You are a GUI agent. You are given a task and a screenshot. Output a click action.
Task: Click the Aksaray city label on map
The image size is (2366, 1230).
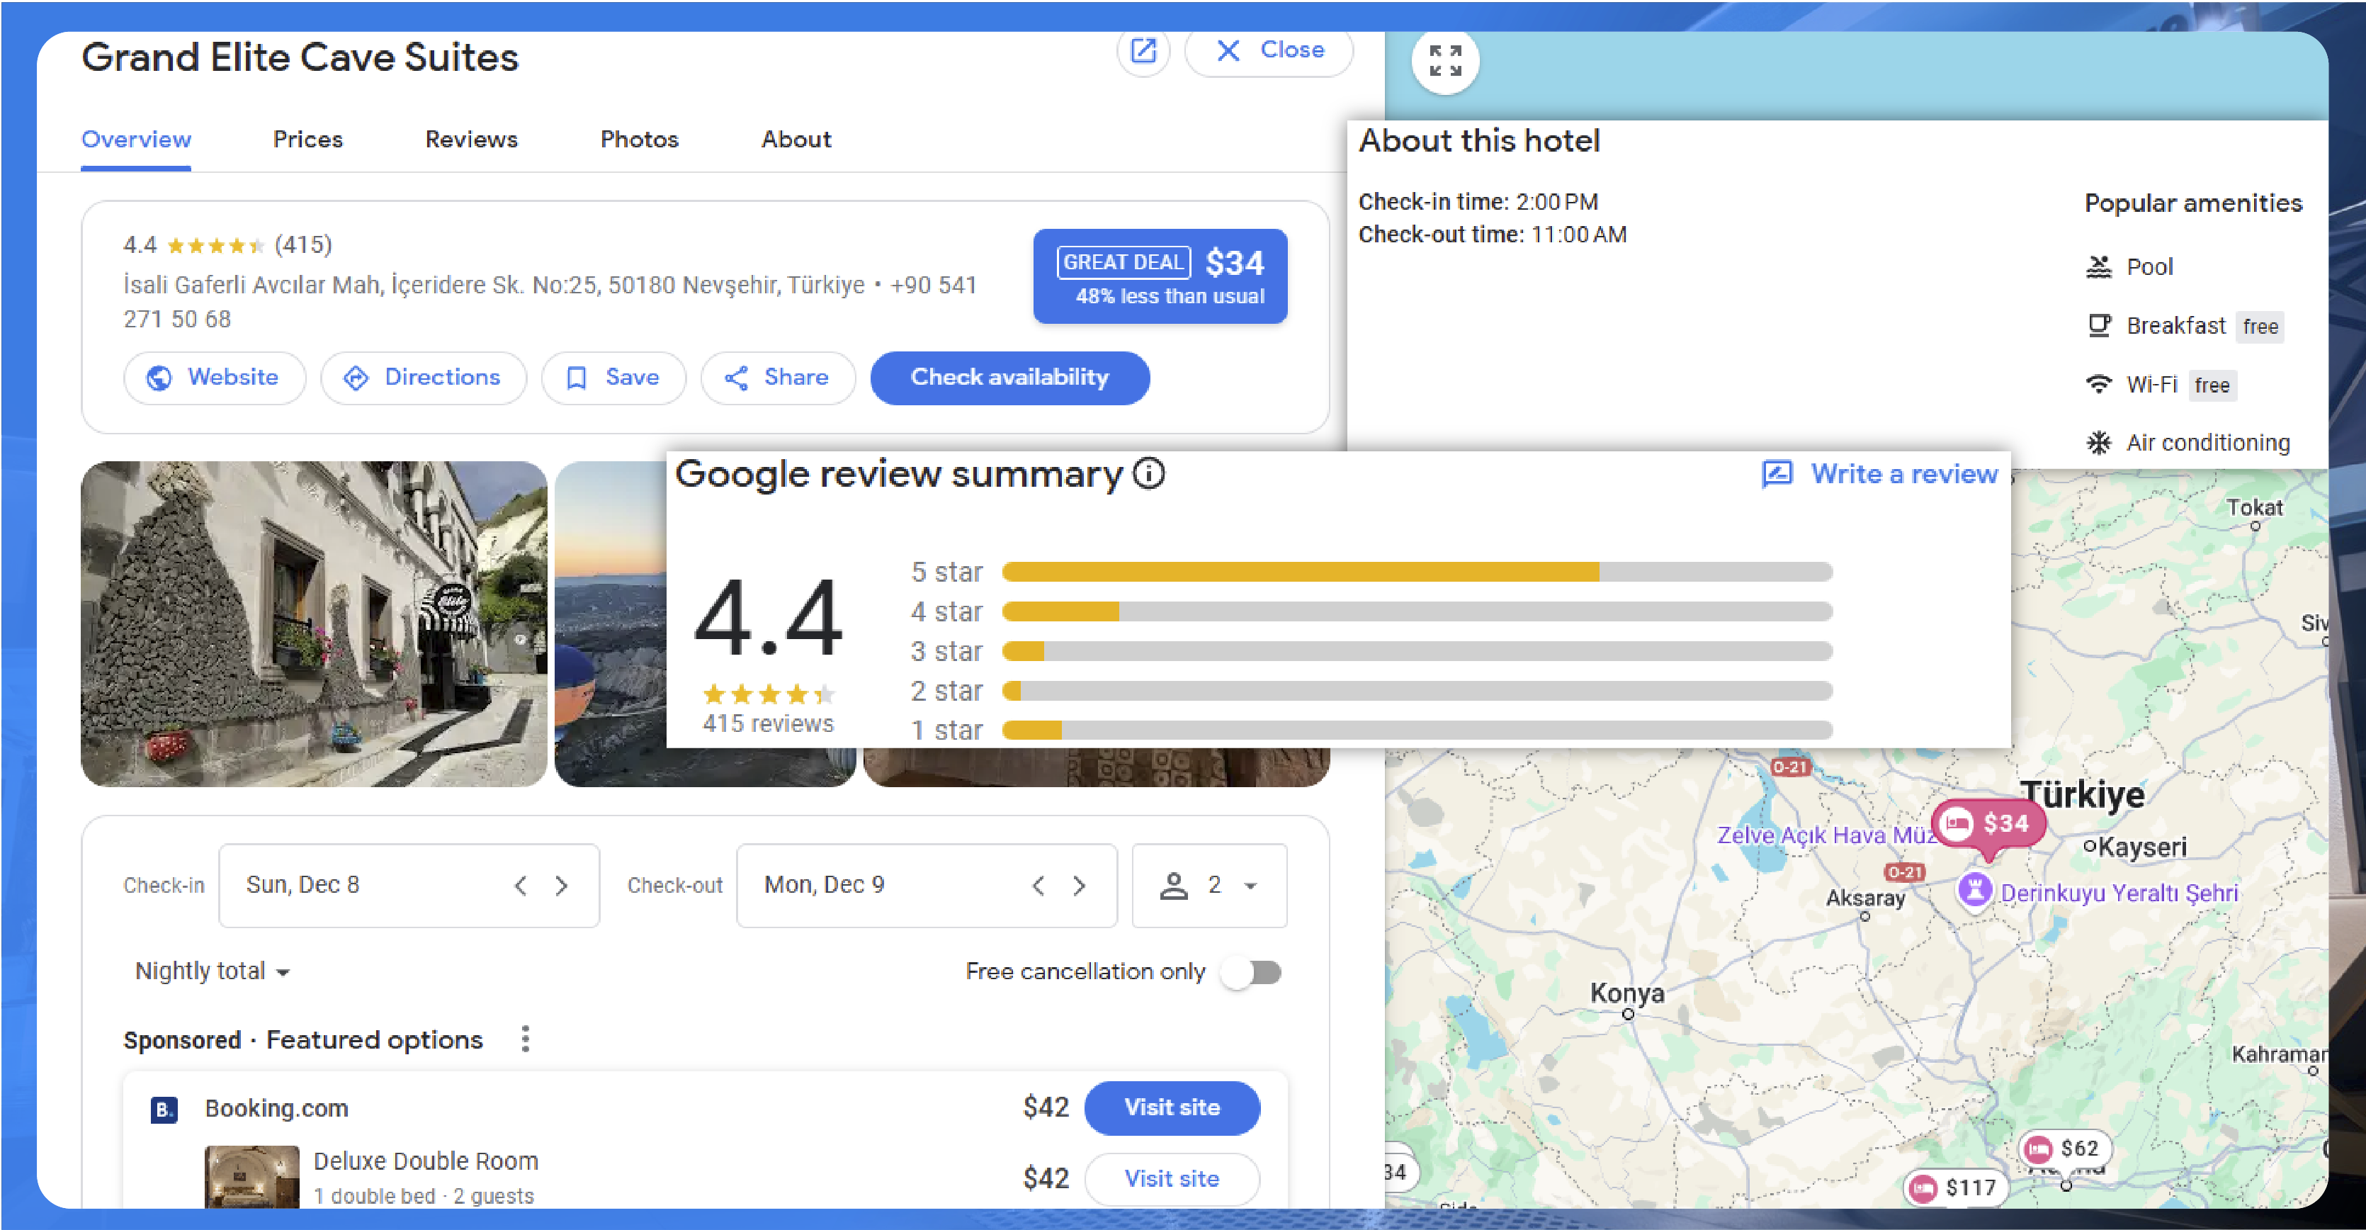[x=1865, y=898]
